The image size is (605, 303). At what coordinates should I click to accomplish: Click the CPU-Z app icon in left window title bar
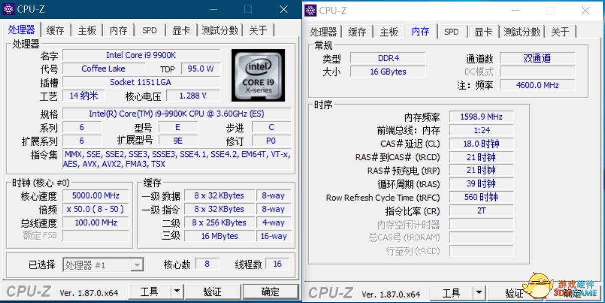[x=9, y=9]
